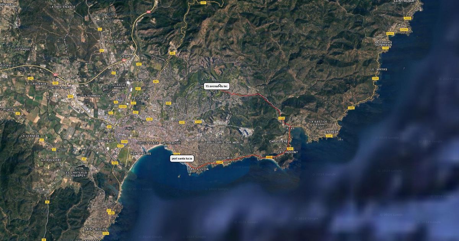Select the 'Fréjus' town label

(129, 129)
